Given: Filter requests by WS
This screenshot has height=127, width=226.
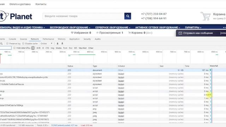Looking at the screenshot, I should 76,48.
